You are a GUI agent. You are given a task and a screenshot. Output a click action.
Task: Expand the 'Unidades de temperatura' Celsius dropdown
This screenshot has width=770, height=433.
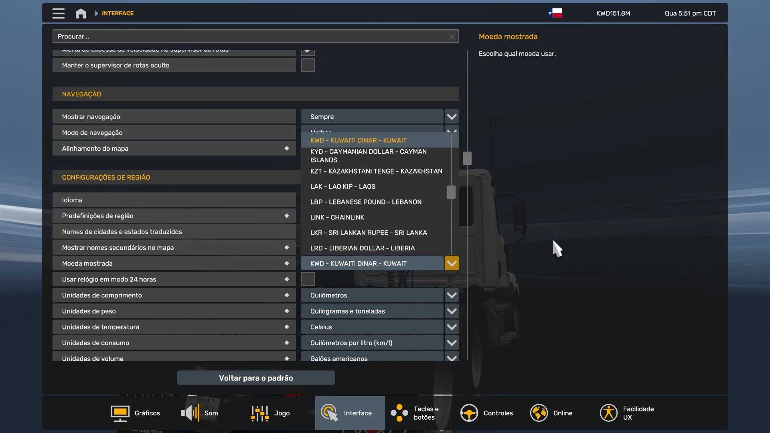452,327
